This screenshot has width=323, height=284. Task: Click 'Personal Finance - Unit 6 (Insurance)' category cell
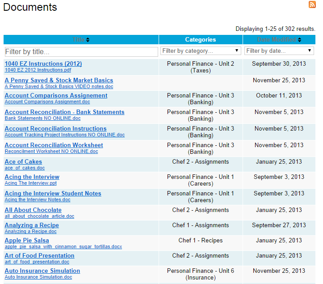tap(201, 274)
